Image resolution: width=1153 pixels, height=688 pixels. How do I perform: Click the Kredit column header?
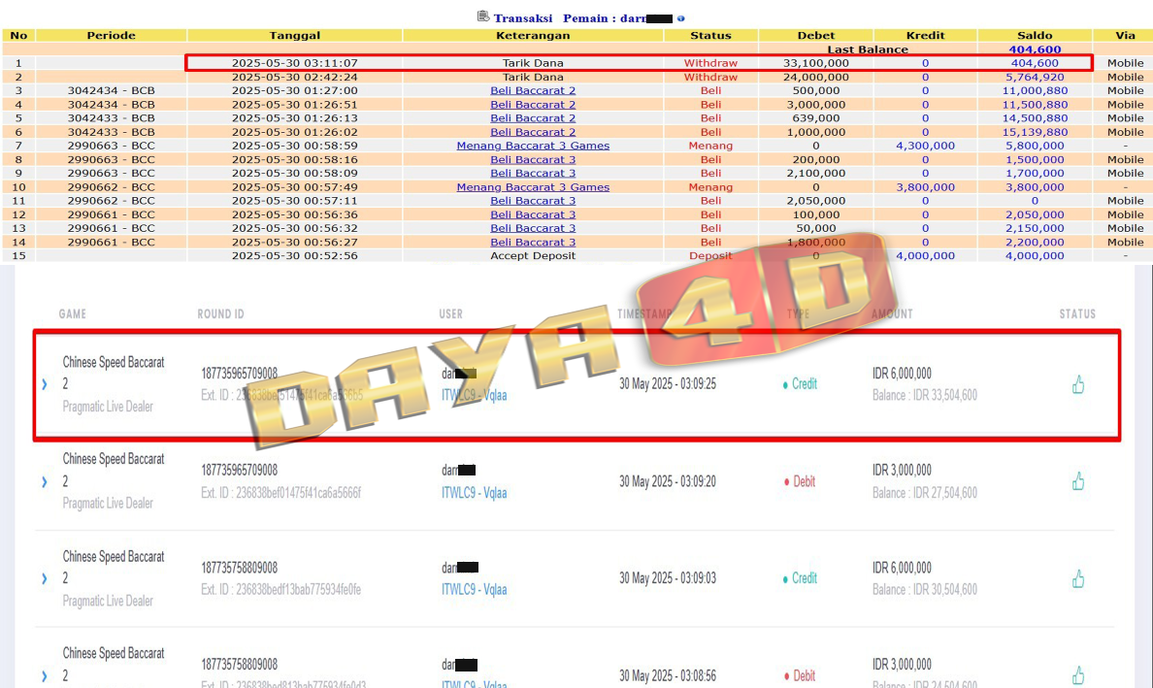[x=926, y=35]
